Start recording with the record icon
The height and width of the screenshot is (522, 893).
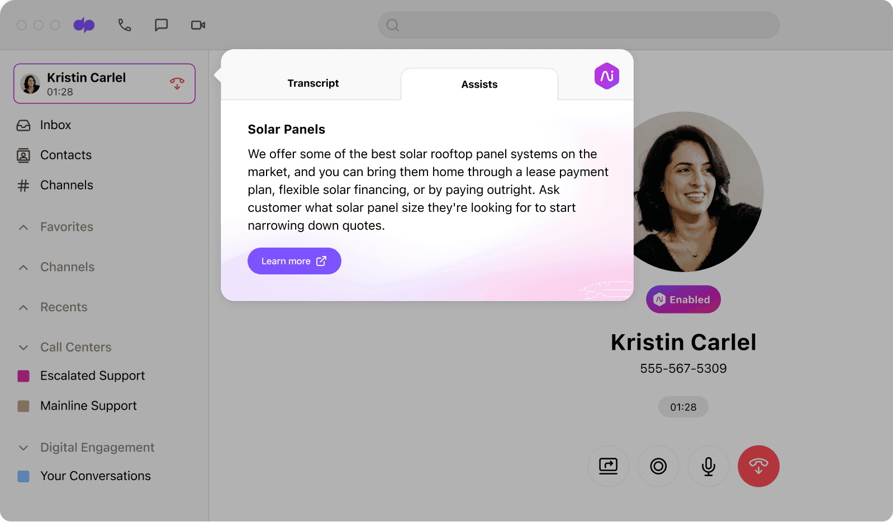pyautogui.click(x=658, y=466)
